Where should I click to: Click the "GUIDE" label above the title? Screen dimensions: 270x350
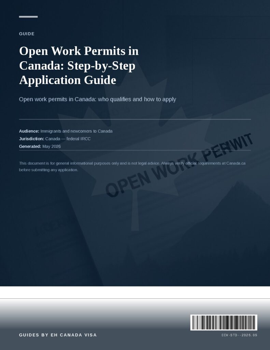27,34
